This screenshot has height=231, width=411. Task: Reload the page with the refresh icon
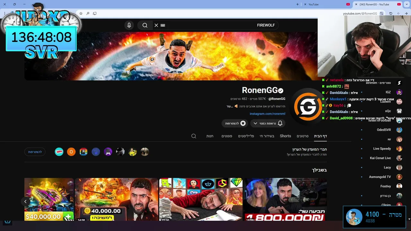coord(391,13)
